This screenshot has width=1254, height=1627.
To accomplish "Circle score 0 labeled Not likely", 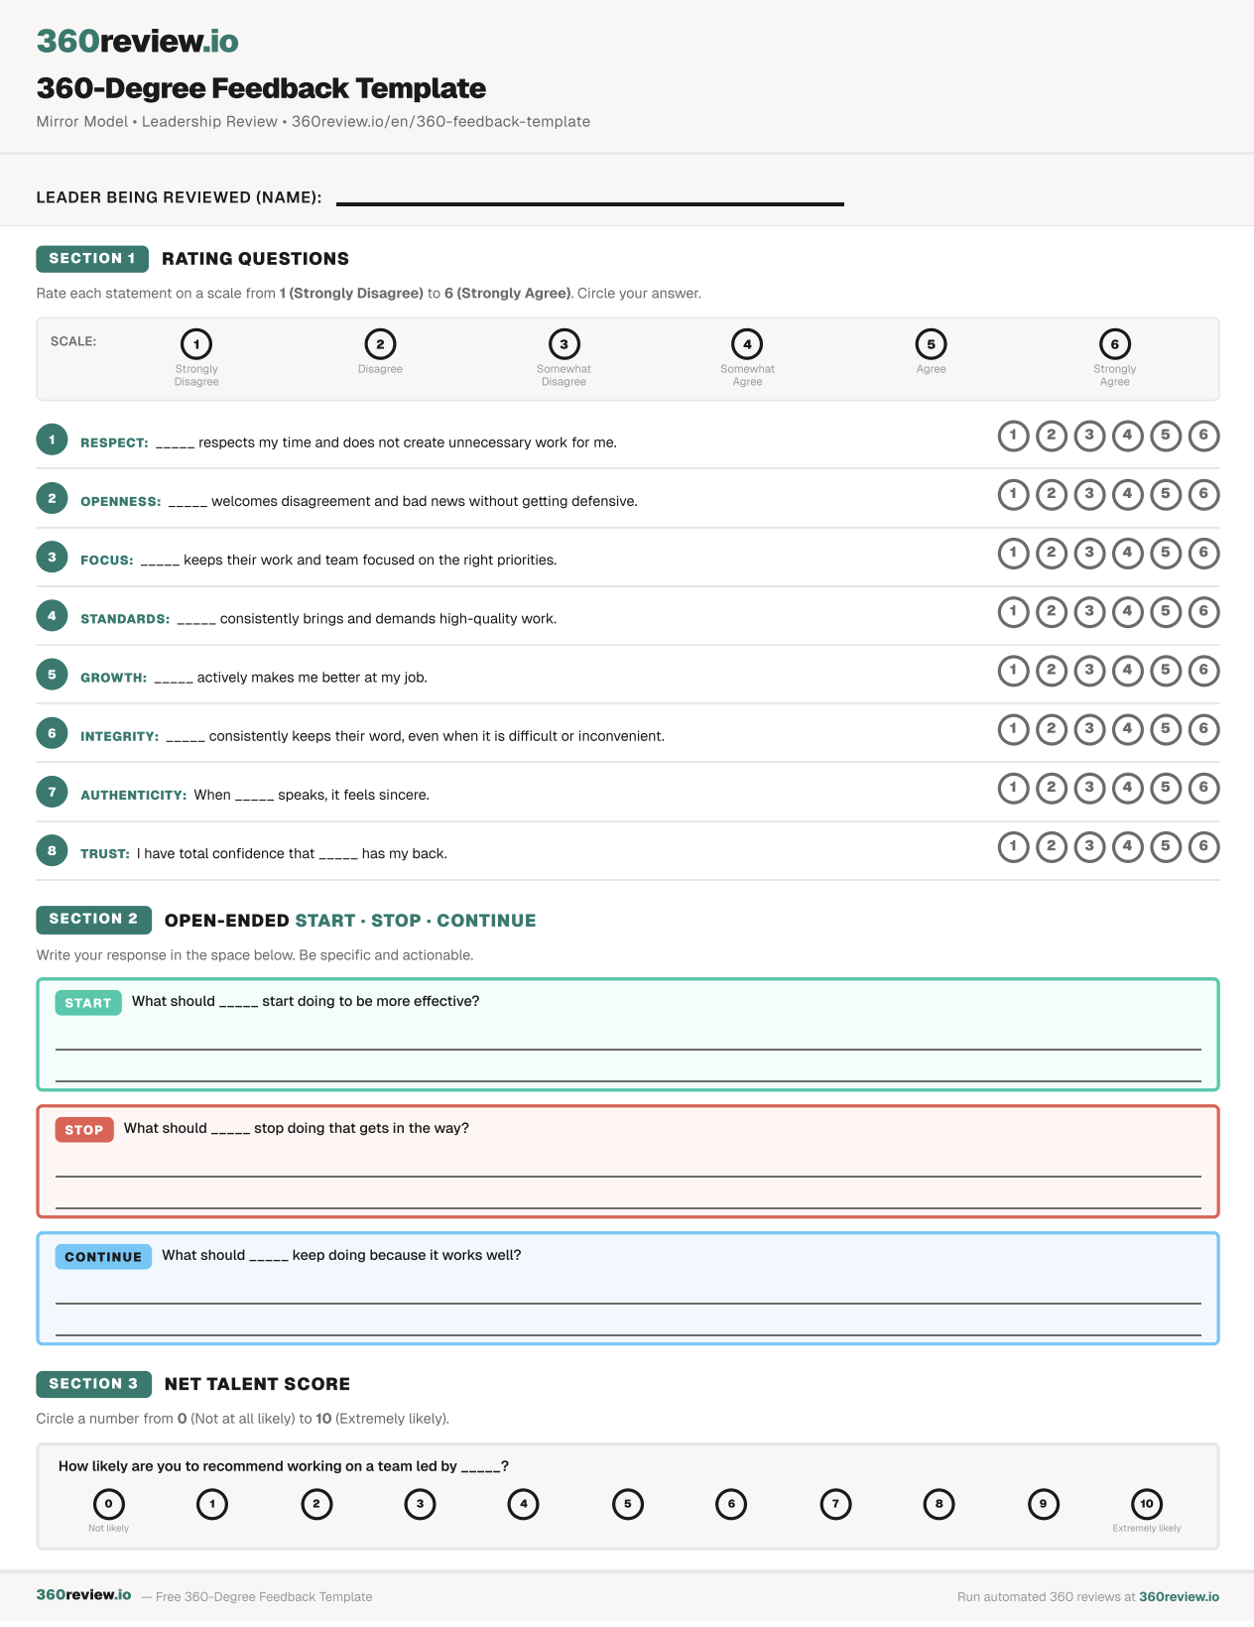I will pyautogui.click(x=108, y=1504).
